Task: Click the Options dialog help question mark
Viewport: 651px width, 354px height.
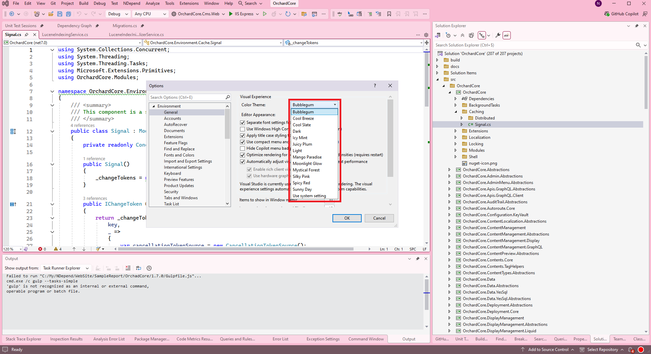Action: pos(375,86)
